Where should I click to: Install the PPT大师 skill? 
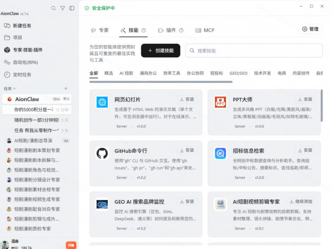[x=305, y=99]
